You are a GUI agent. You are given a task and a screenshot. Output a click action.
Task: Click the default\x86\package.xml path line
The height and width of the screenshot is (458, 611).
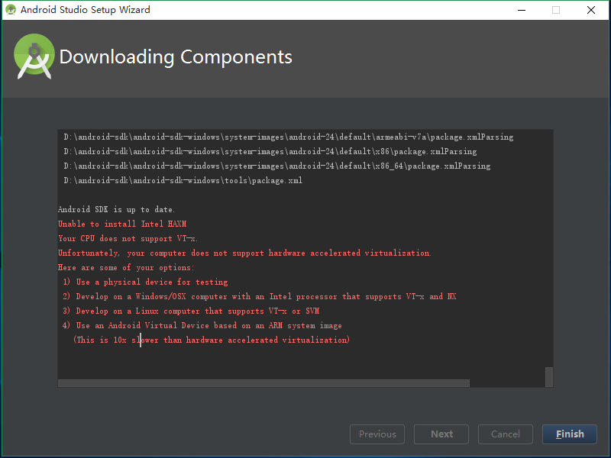point(270,151)
